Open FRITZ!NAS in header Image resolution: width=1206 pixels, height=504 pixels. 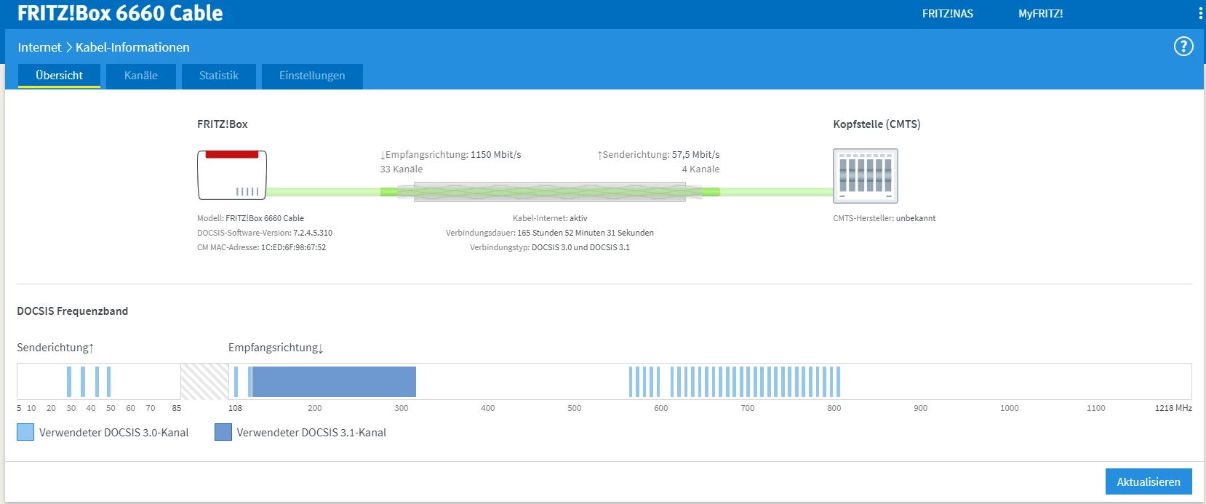pyautogui.click(x=948, y=14)
